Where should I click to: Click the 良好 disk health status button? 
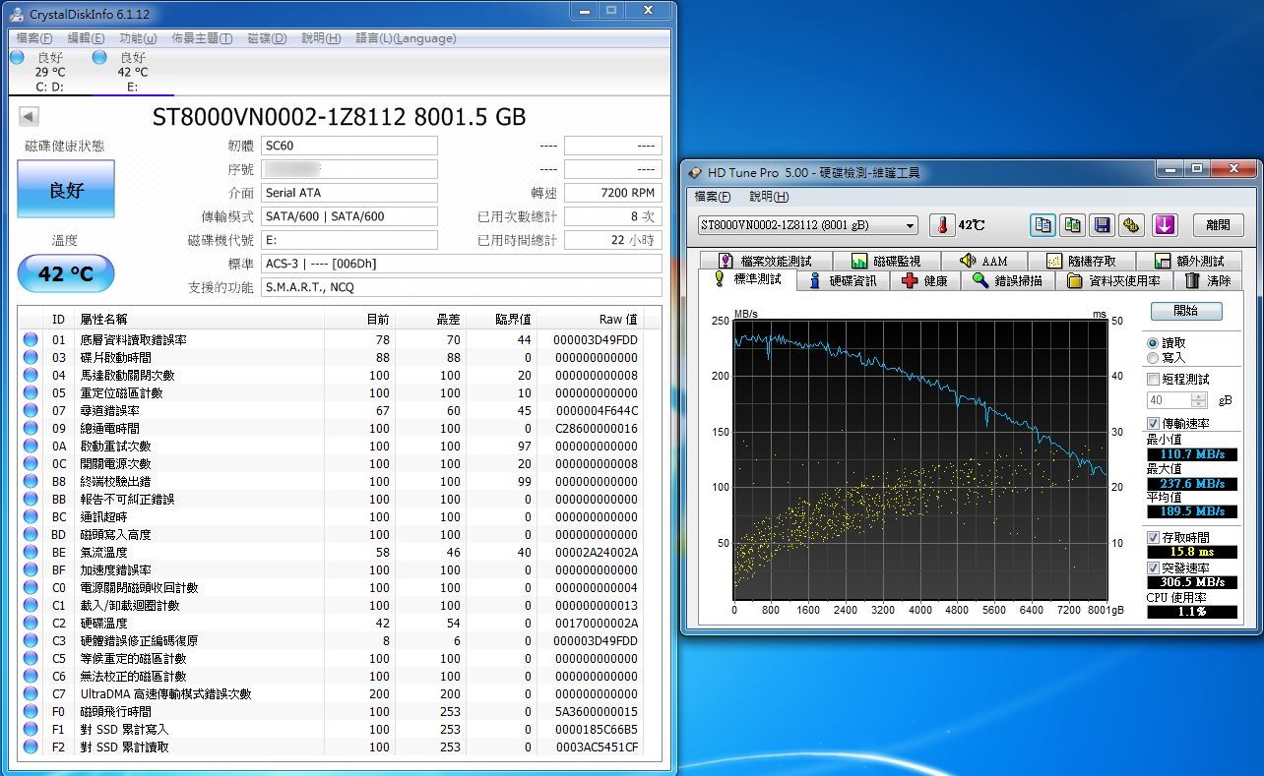pos(66,190)
